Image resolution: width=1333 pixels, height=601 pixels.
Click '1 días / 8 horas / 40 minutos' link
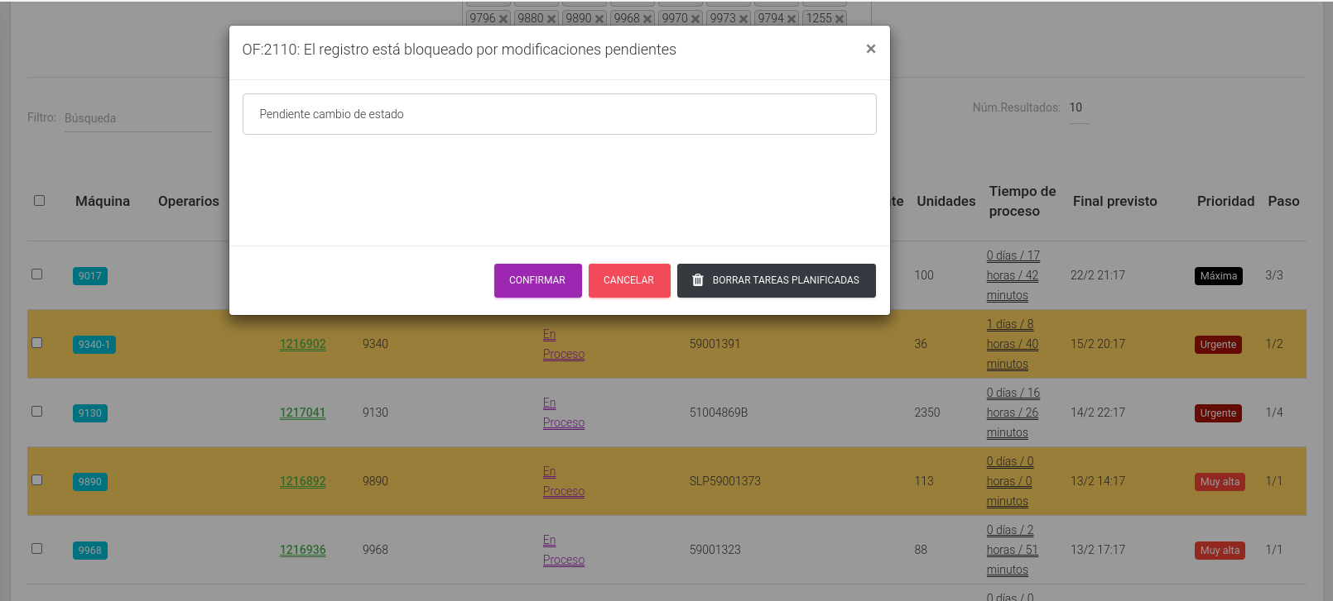[x=1013, y=344]
